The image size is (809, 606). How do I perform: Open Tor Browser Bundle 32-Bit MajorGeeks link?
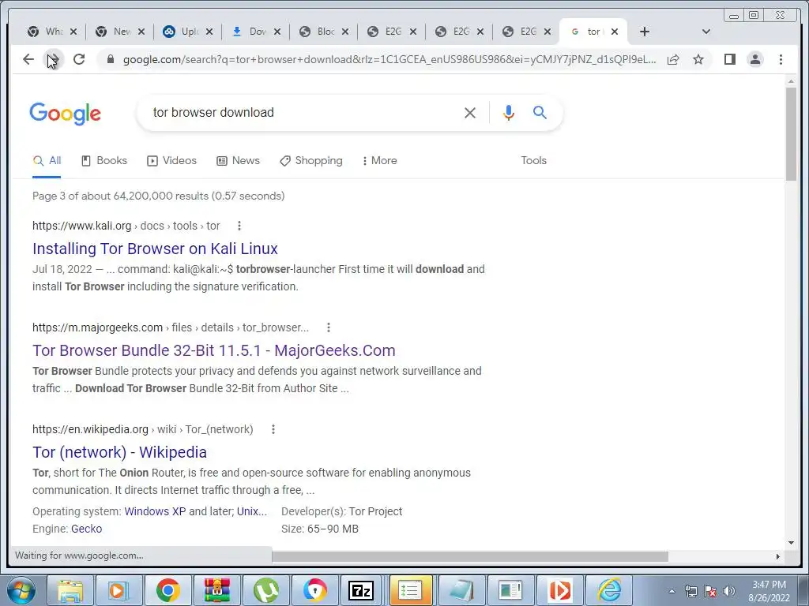[x=213, y=350]
